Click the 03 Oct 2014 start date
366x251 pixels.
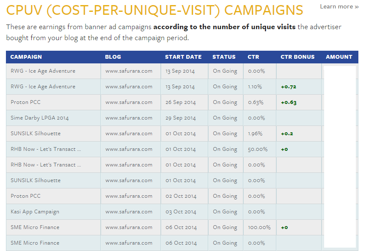click(181, 212)
